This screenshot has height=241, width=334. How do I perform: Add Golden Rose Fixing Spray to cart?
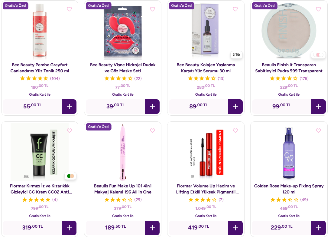(318, 228)
